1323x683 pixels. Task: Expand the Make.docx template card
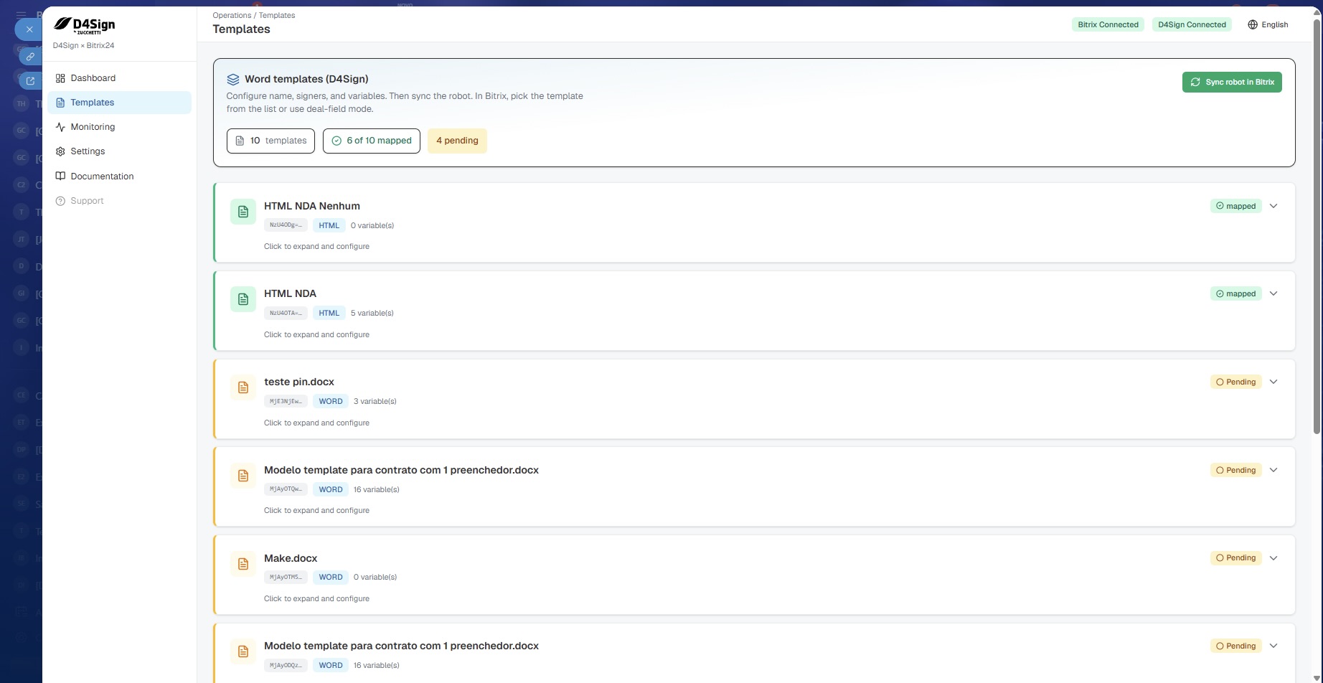click(x=1273, y=558)
